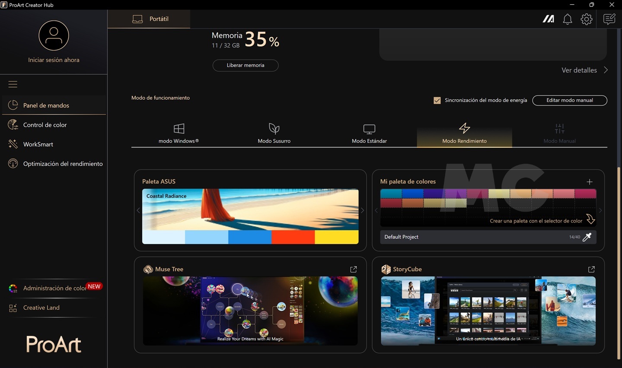Image resolution: width=622 pixels, height=368 pixels.
Task: Click the Coastal Radiance palette image
Action: [x=250, y=209]
